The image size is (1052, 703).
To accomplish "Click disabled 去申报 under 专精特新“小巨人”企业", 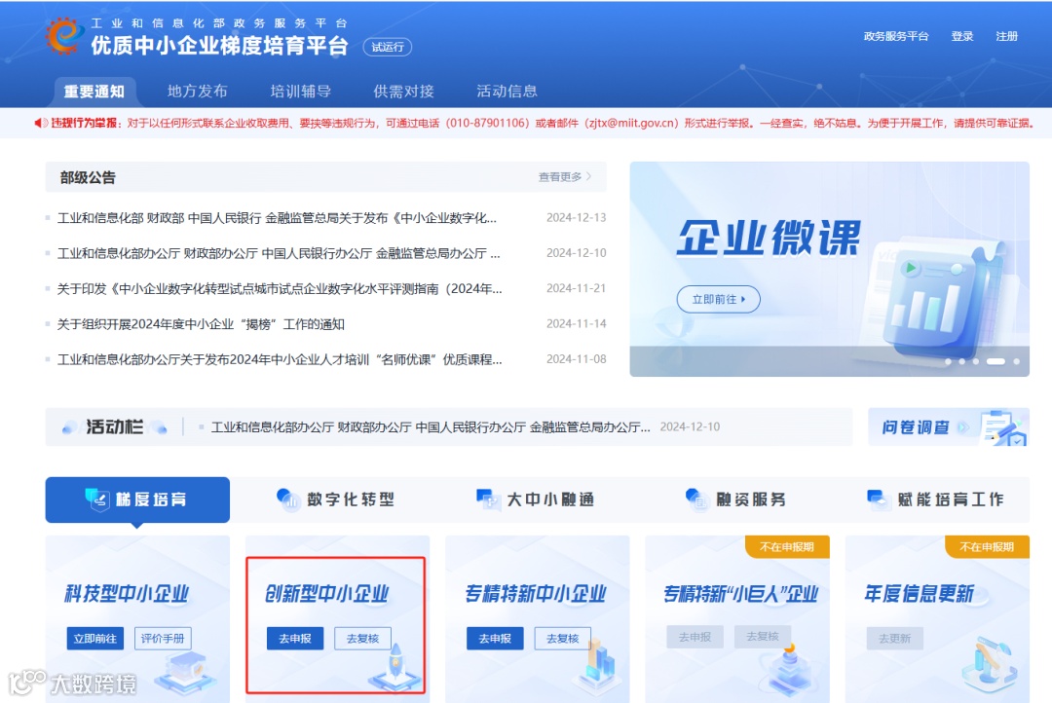I will [x=695, y=637].
